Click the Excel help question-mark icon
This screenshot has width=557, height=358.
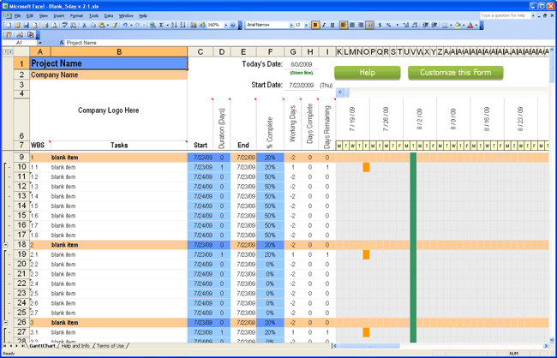click(233, 25)
